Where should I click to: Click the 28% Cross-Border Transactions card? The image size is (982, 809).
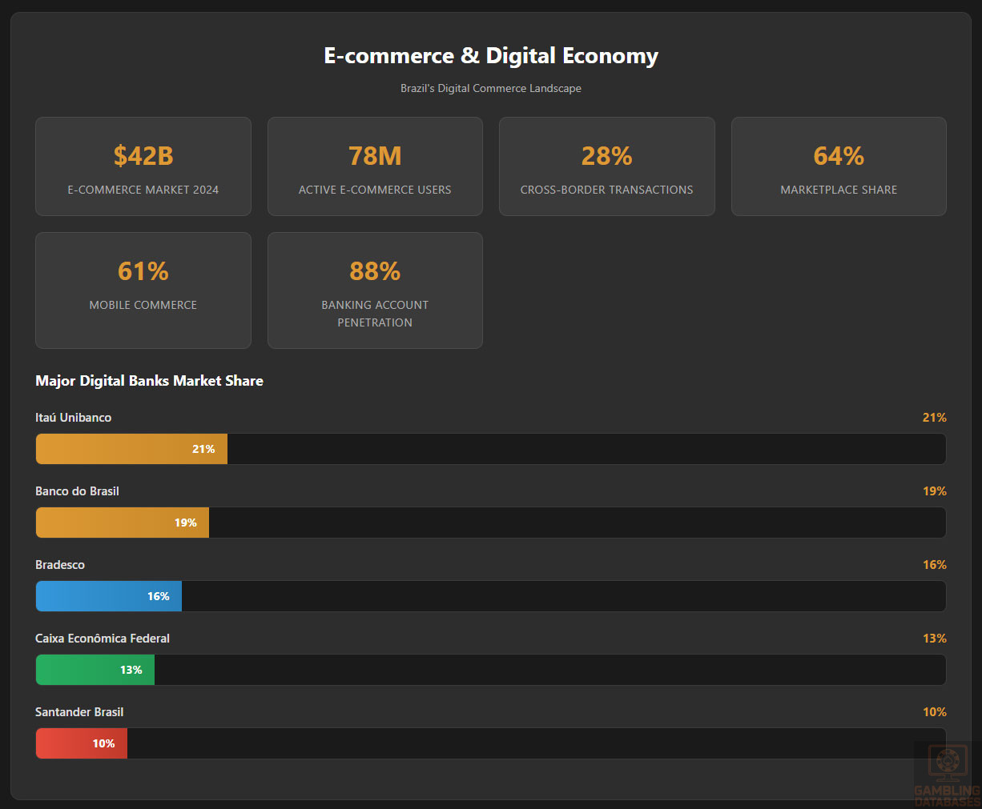(x=606, y=166)
